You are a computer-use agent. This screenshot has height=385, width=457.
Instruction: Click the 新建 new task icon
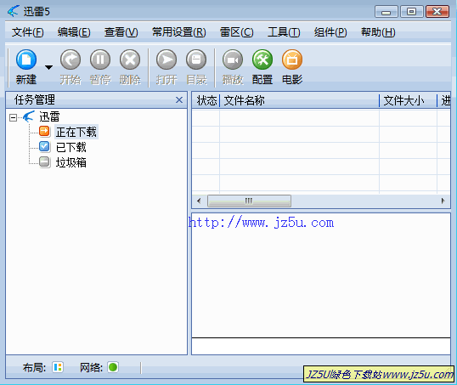point(26,59)
